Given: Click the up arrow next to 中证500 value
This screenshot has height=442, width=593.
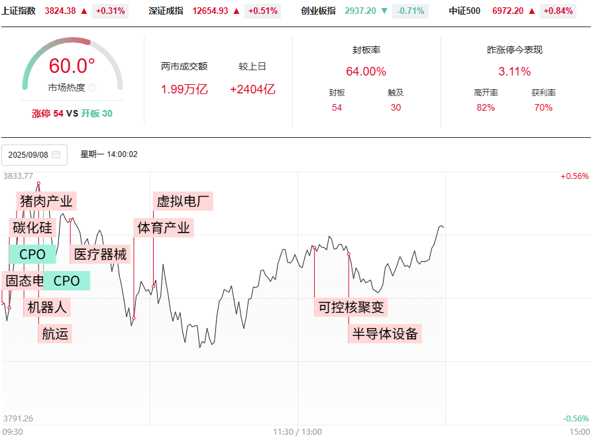Looking at the screenshot, I should pyautogui.click(x=532, y=11).
